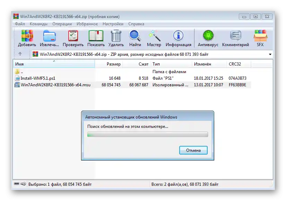
Task: Click the drive icon in status bar
Action: tap(17, 184)
